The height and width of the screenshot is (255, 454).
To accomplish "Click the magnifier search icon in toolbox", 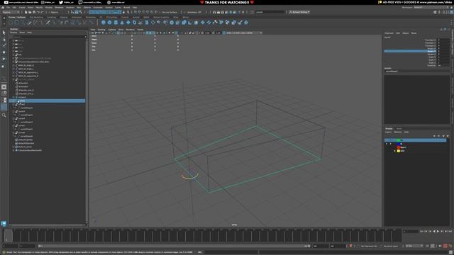I will pos(4,115).
